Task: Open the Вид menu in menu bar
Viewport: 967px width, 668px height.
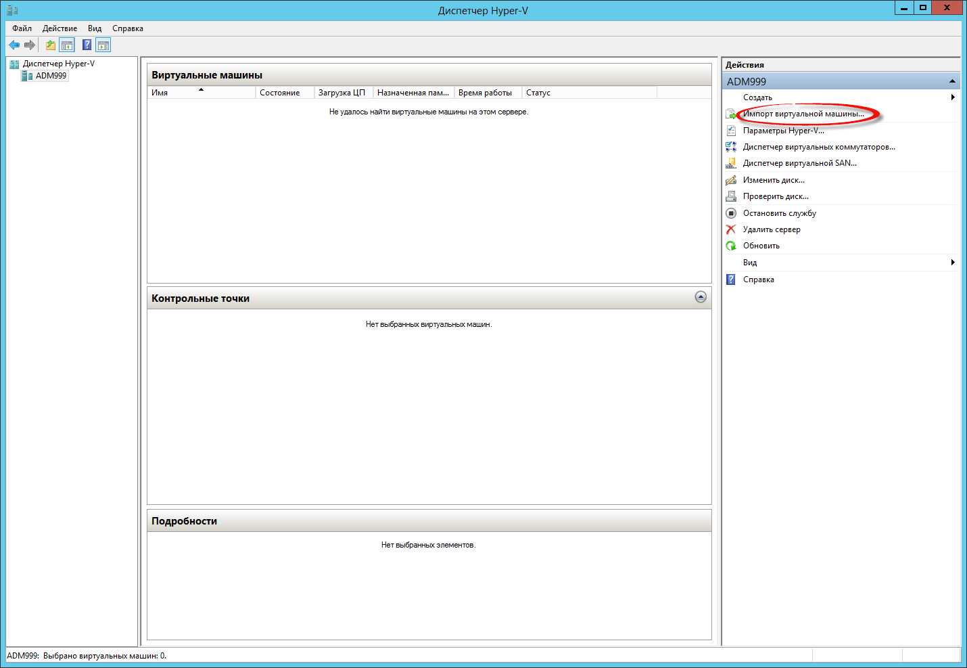Action: tap(95, 28)
